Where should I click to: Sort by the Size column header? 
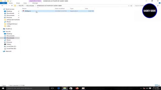(x=87, y=8)
